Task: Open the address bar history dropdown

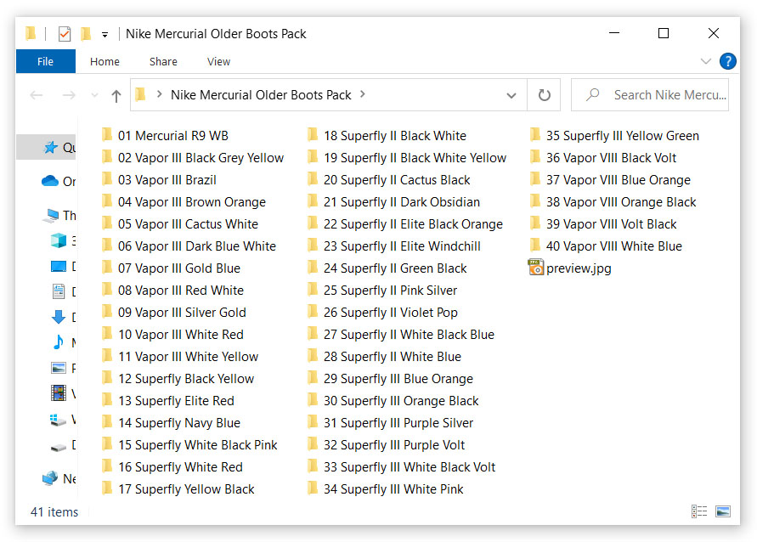Action: pyautogui.click(x=511, y=95)
